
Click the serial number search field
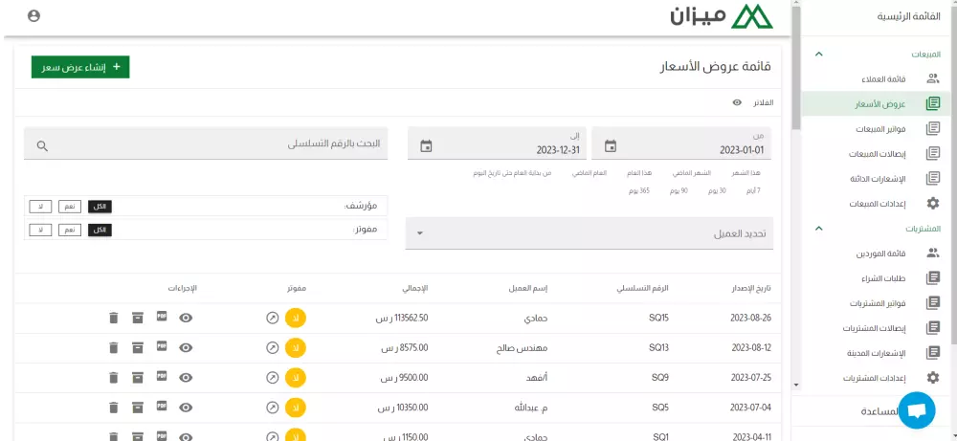tap(206, 143)
